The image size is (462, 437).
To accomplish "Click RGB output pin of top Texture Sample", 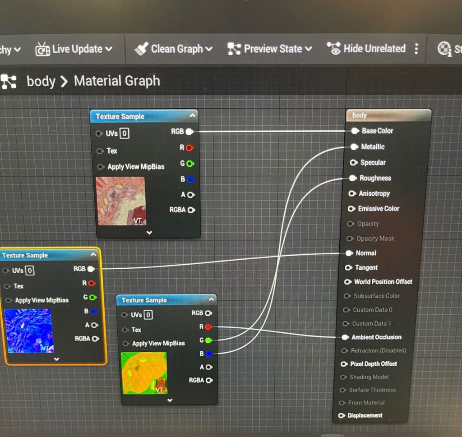I will pos(190,132).
